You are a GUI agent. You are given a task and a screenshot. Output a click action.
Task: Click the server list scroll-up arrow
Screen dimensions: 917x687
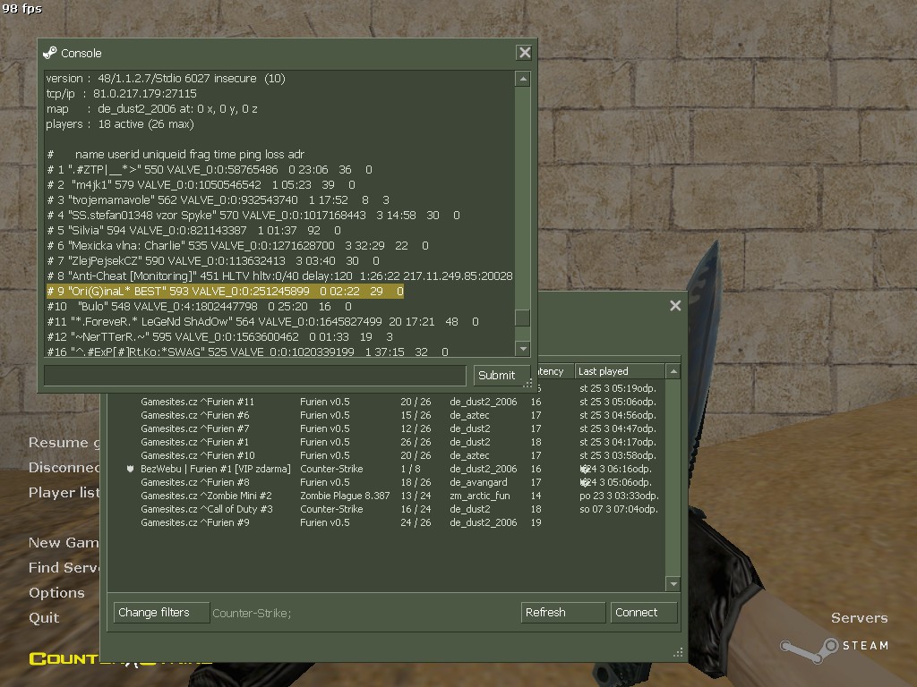673,371
